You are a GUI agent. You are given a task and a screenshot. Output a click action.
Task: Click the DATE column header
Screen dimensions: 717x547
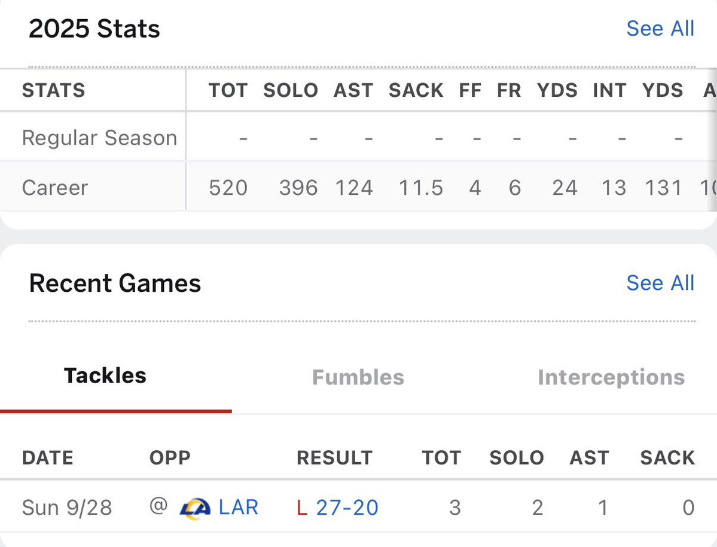click(48, 458)
